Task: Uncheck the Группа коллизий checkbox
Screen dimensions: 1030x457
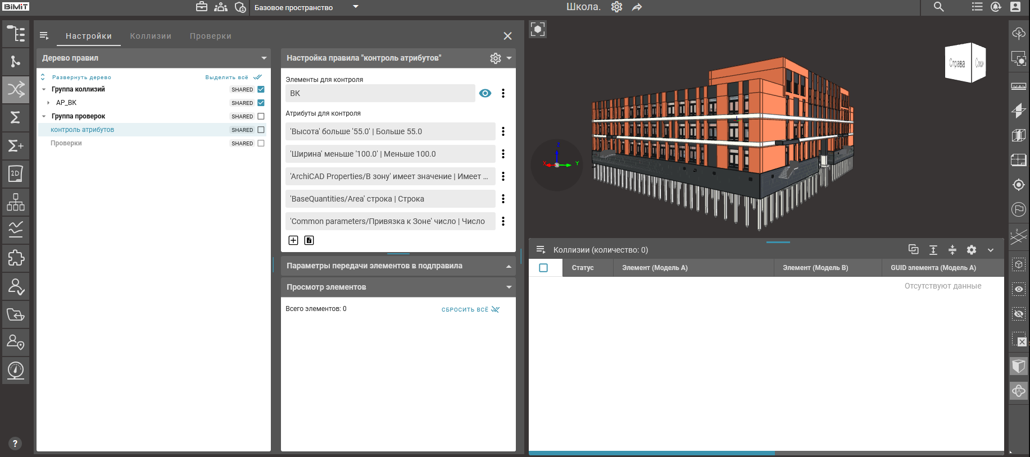Action: tap(261, 89)
